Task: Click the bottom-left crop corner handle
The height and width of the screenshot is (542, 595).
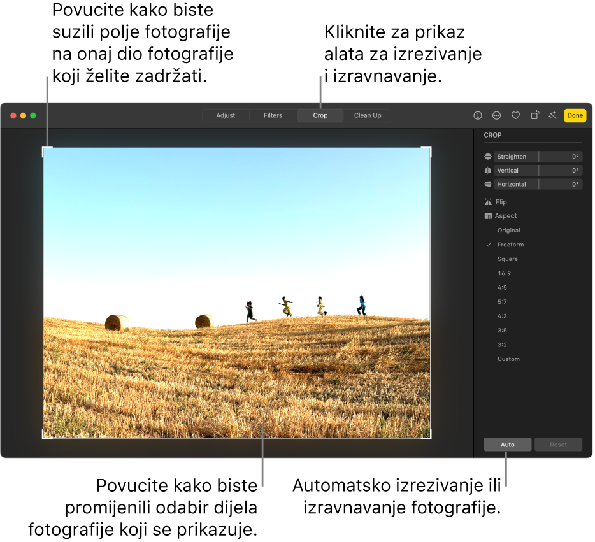Action: 43,438
